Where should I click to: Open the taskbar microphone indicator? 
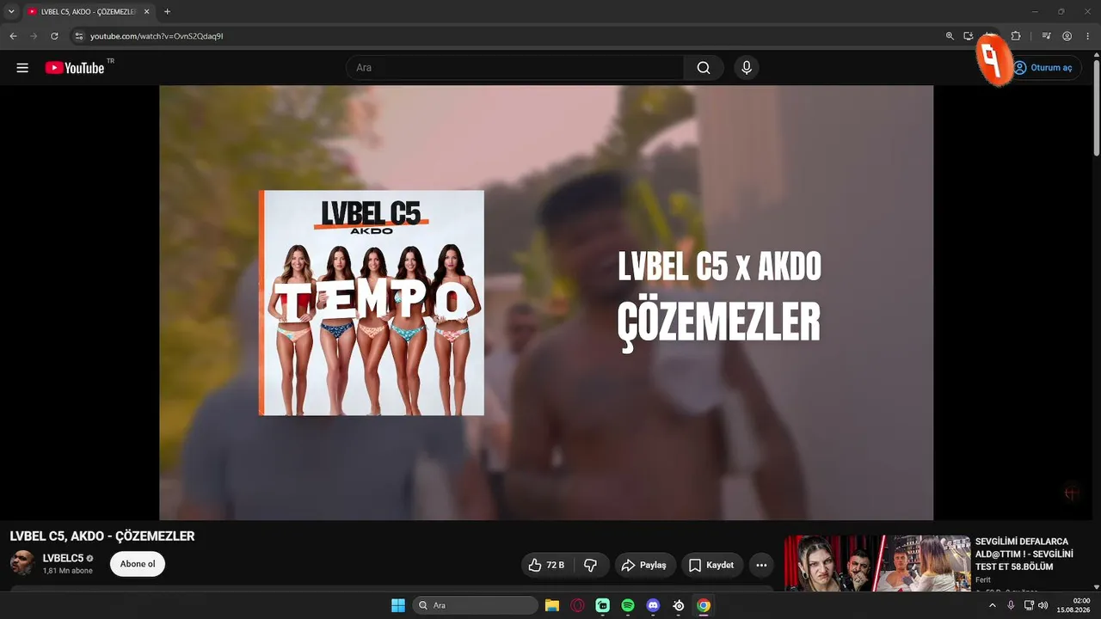tap(1011, 605)
